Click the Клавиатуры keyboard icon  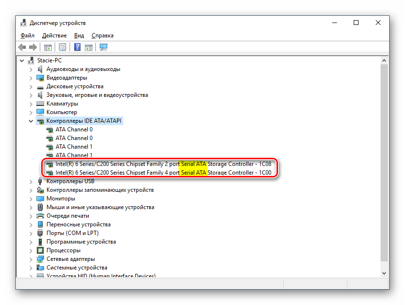pos(40,104)
